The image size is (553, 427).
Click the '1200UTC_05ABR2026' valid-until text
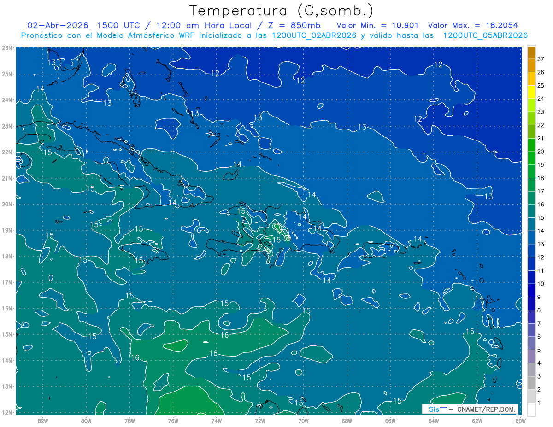click(x=485, y=35)
